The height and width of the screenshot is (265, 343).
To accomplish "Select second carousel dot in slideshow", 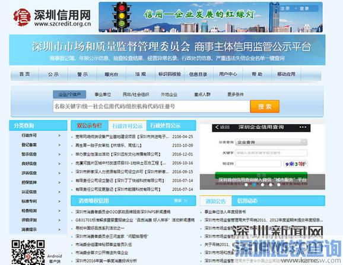I will pyautogui.click(x=255, y=185).
